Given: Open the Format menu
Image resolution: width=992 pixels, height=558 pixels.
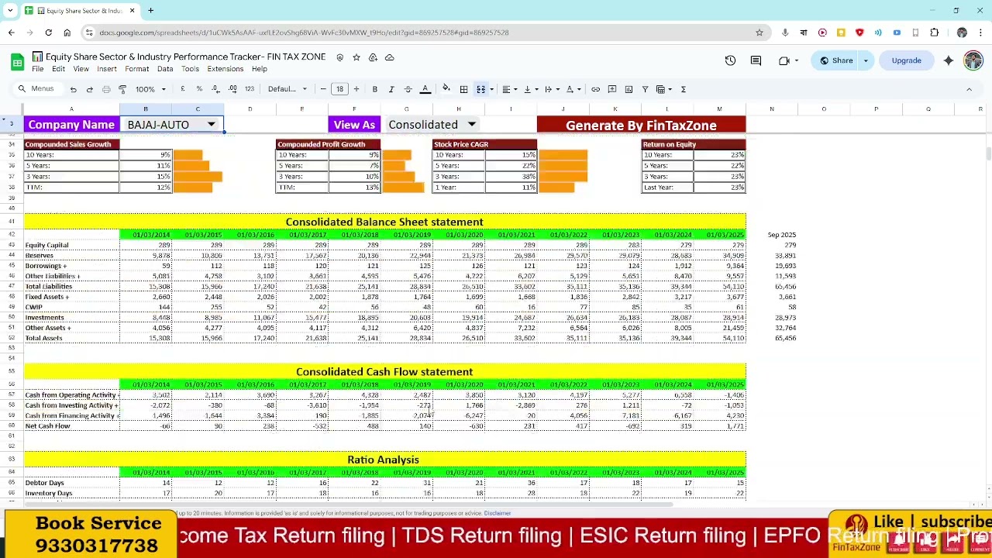Looking at the screenshot, I should coord(136,69).
